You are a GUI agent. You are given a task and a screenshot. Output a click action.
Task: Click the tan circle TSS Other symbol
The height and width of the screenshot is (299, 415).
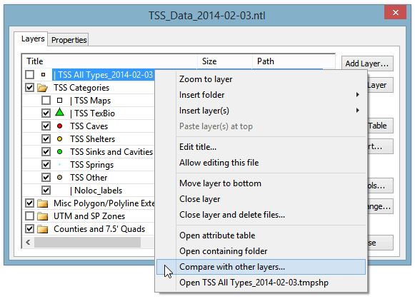(59, 178)
